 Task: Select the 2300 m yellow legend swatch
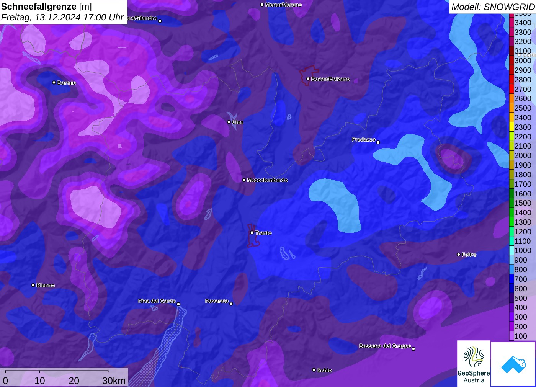coord(511,127)
